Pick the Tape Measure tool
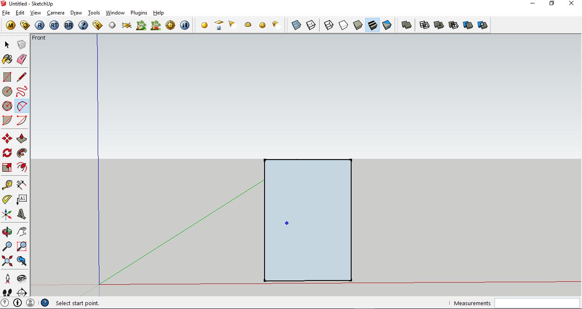 pyautogui.click(x=7, y=185)
